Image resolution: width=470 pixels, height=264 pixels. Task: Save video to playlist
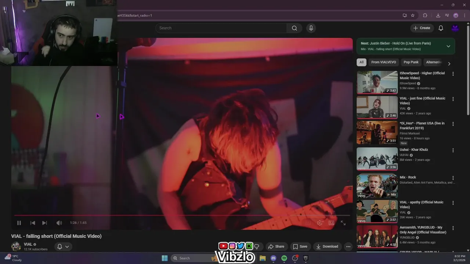tap(300, 246)
